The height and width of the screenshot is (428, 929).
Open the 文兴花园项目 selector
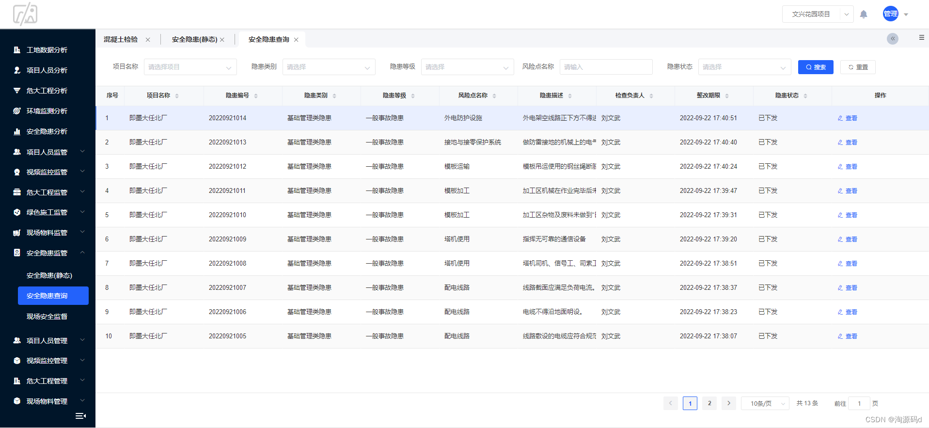pos(818,14)
